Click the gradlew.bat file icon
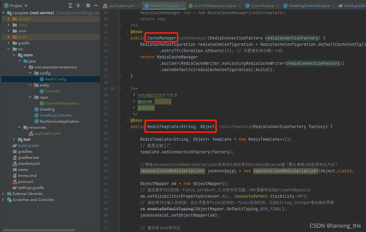The height and width of the screenshot is (232, 366). point(15,158)
